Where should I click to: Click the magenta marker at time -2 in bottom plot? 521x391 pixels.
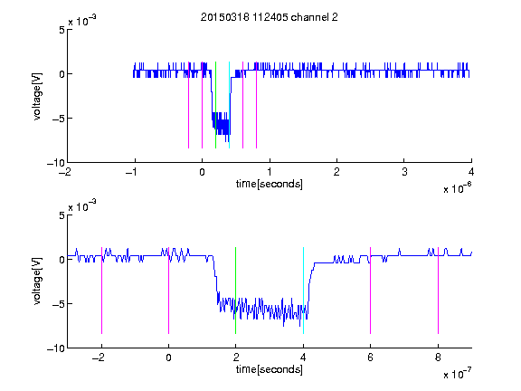[x=101, y=291]
